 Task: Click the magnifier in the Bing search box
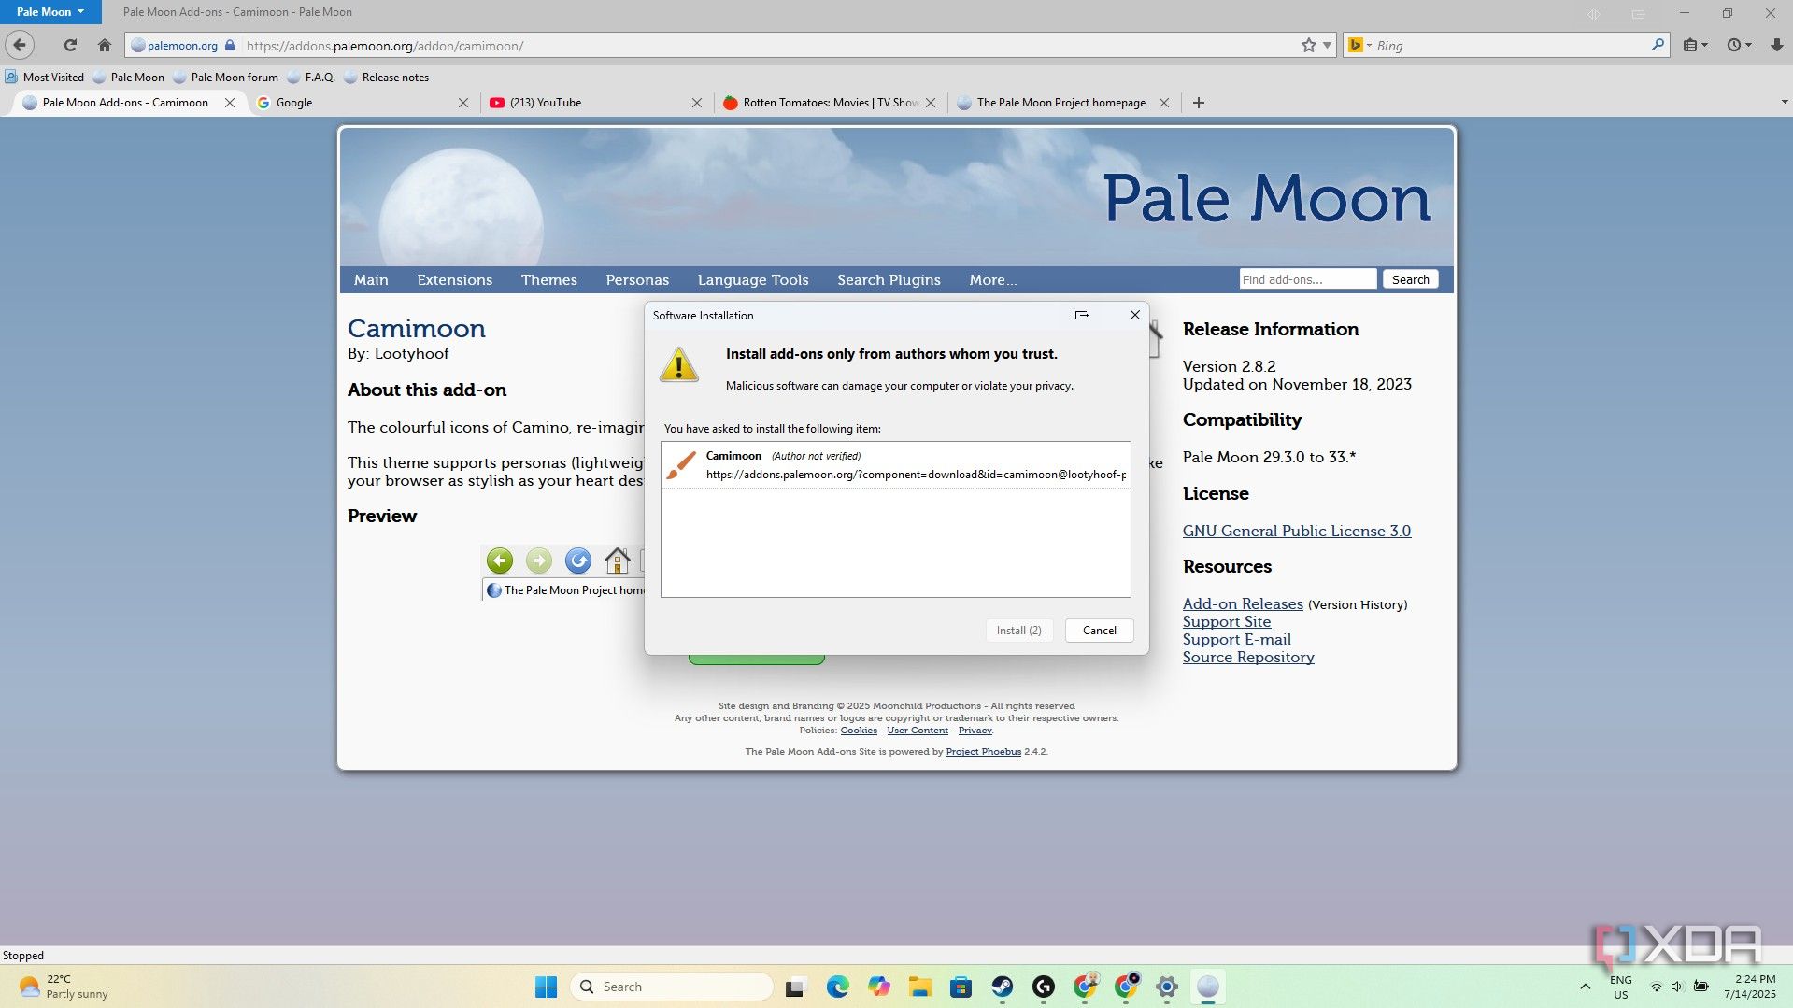pyautogui.click(x=1658, y=45)
